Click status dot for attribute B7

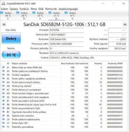(x=3, y=101)
